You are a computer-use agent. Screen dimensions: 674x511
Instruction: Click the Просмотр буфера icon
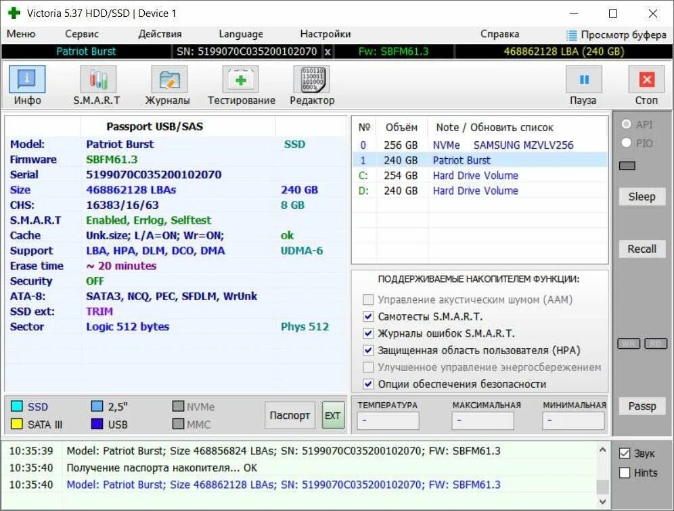[x=571, y=34]
